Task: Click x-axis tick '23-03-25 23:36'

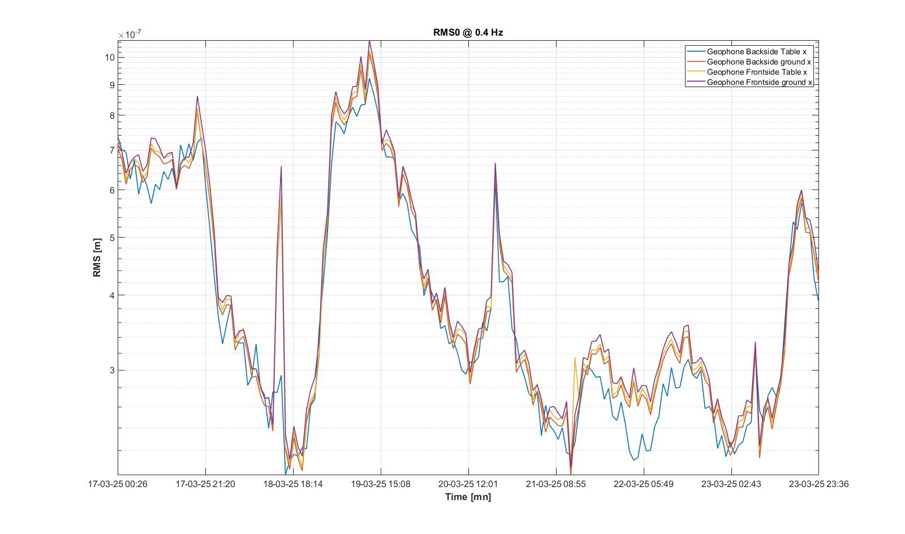Action: click(819, 484)
